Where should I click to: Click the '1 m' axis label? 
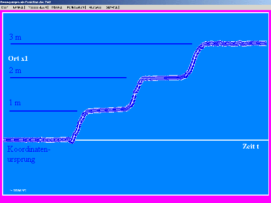point(15,103)
